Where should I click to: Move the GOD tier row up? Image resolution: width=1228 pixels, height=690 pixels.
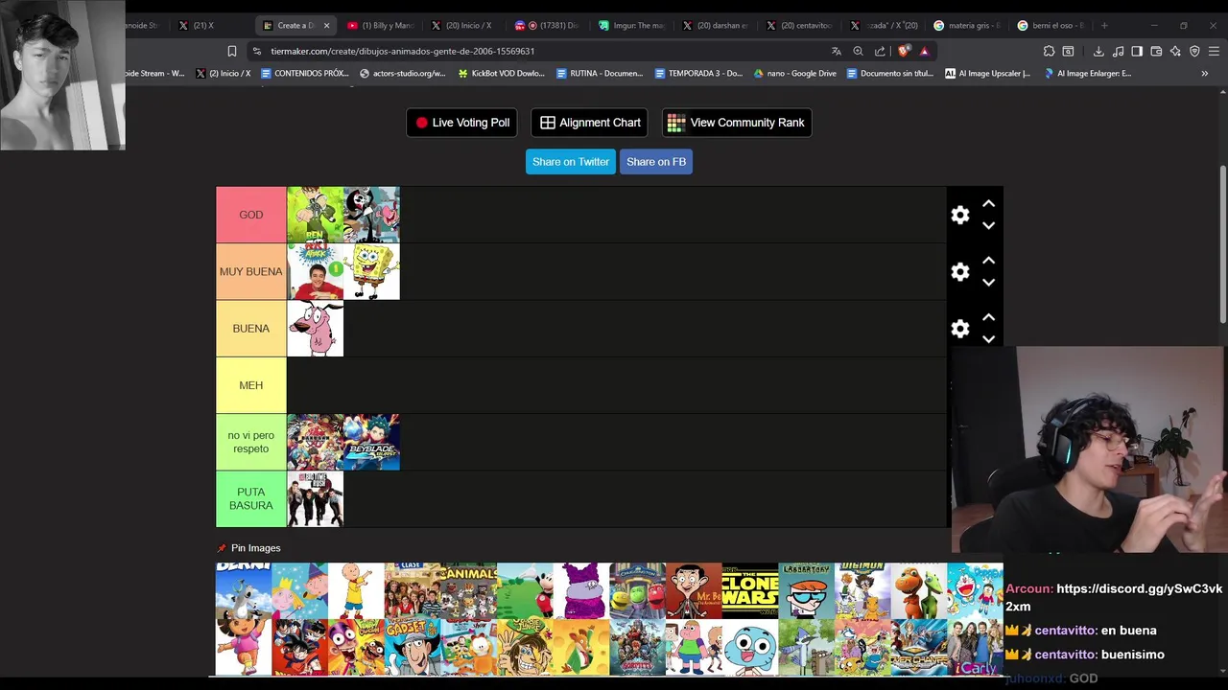tap(988, 204)
